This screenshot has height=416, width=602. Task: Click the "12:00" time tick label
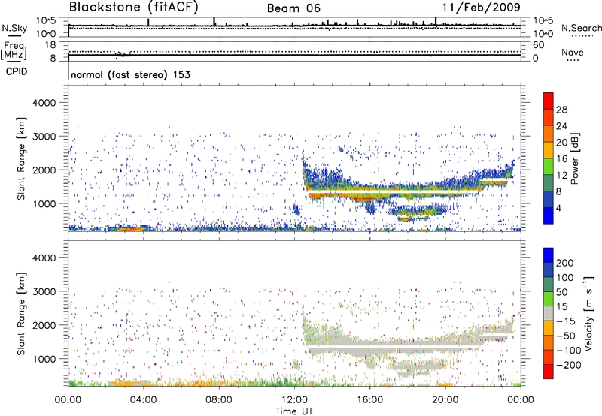(294, 399)
